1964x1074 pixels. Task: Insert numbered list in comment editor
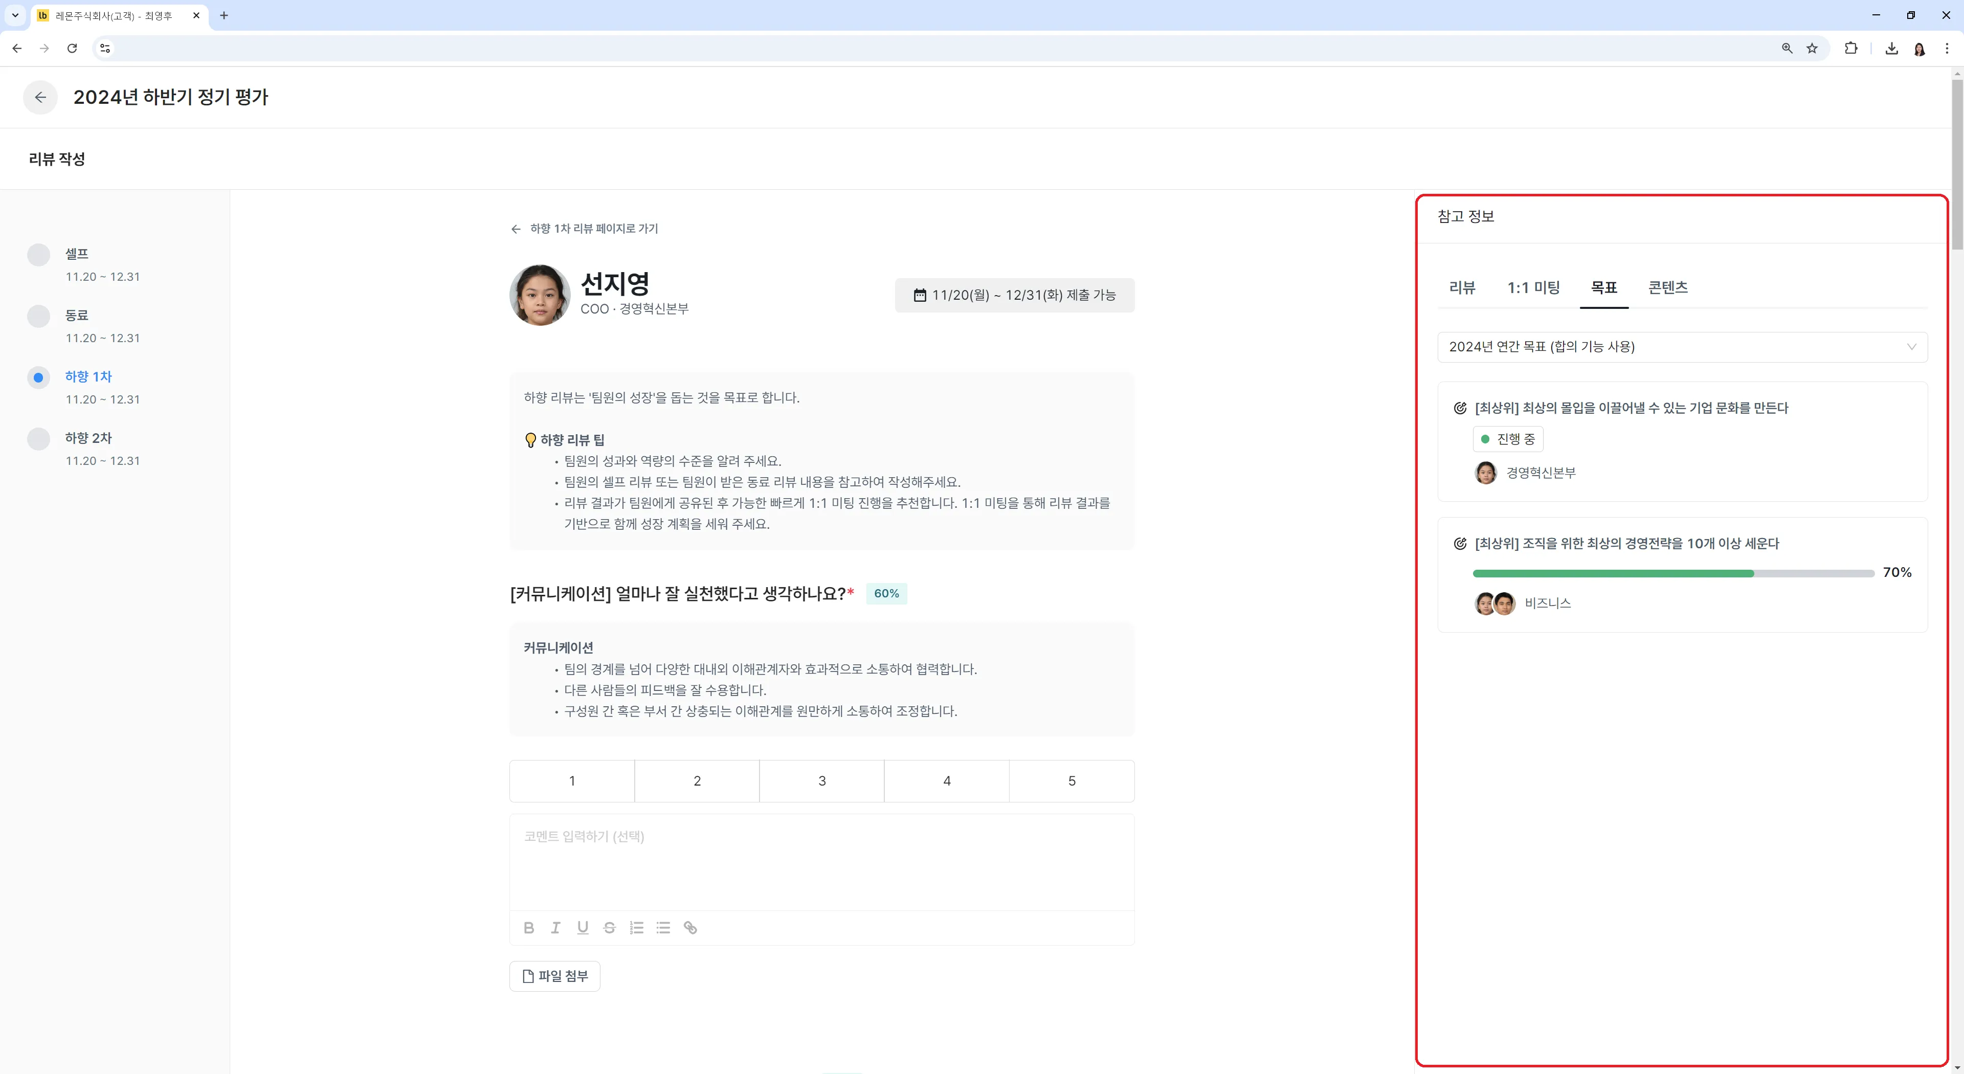click(637, 928)
